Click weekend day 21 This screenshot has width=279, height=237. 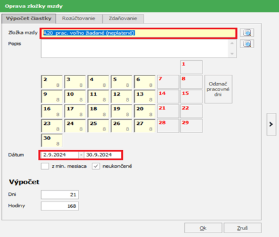point(168,111)
